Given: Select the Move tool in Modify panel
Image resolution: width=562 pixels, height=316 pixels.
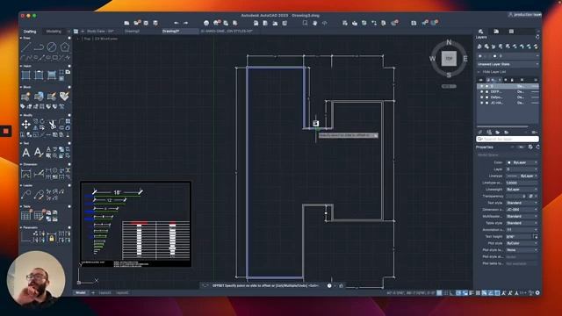Looking at the screenshot, I should point(25,125).
